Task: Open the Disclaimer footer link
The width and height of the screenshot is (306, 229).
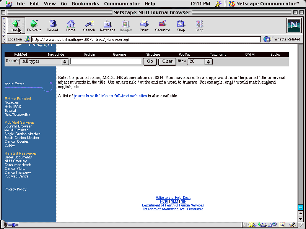Action: 195,209
